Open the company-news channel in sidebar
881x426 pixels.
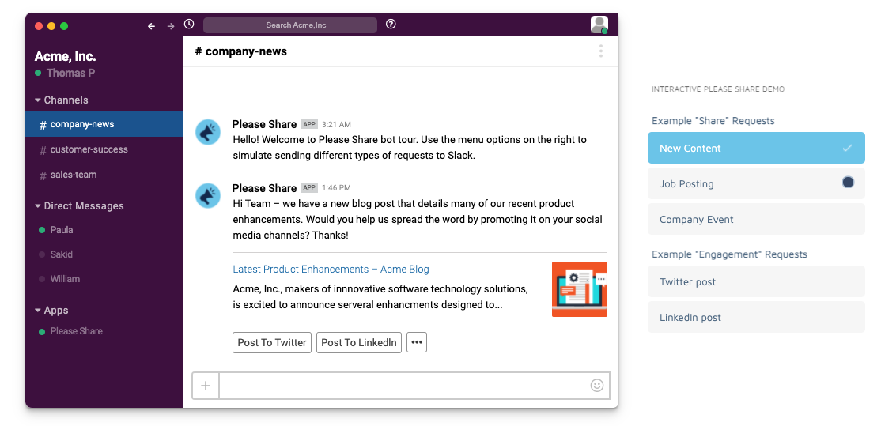[x=104, y=124]
